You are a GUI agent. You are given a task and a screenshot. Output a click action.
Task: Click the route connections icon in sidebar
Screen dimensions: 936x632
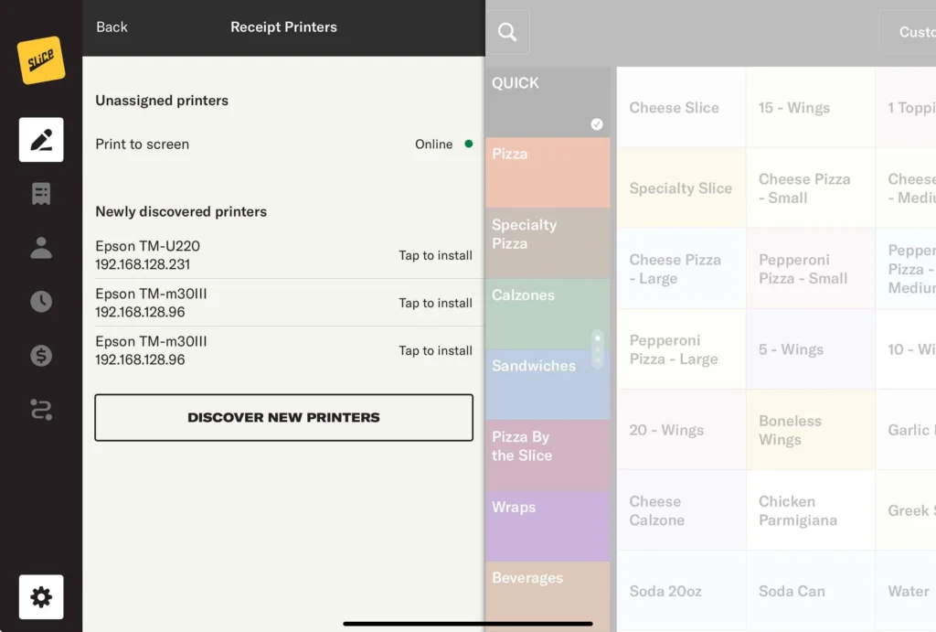pos(41,409)
